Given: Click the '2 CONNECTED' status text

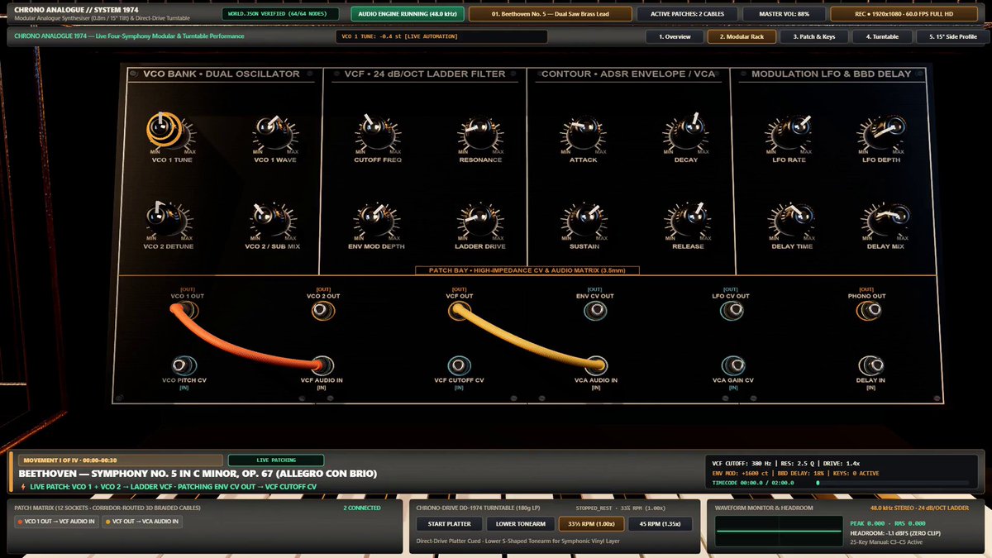Looking at the screenshot, I should tap(362, 508).
